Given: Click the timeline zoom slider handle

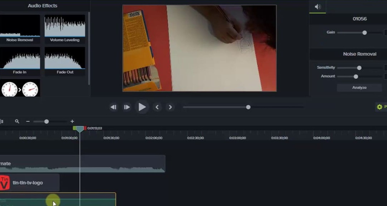Looking at the screenshot, I should (46, 122).
